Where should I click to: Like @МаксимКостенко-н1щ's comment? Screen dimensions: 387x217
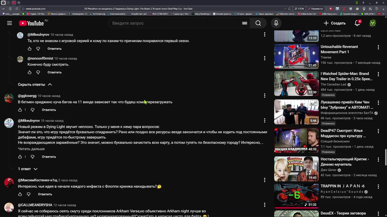(20, 194)
